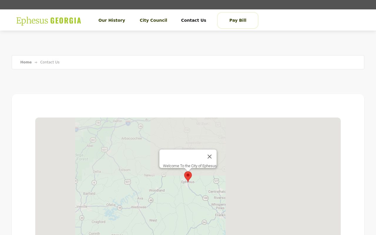Click the Route 431 shield near Folsom
This screenshot has width=376, height=235.
127,182
